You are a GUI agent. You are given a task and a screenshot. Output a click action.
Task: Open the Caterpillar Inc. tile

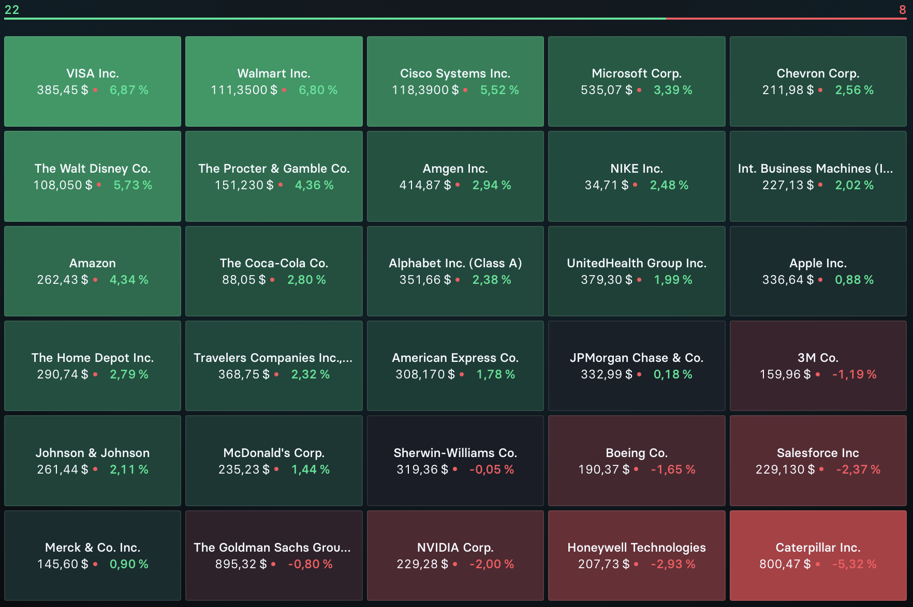[818, 555]
